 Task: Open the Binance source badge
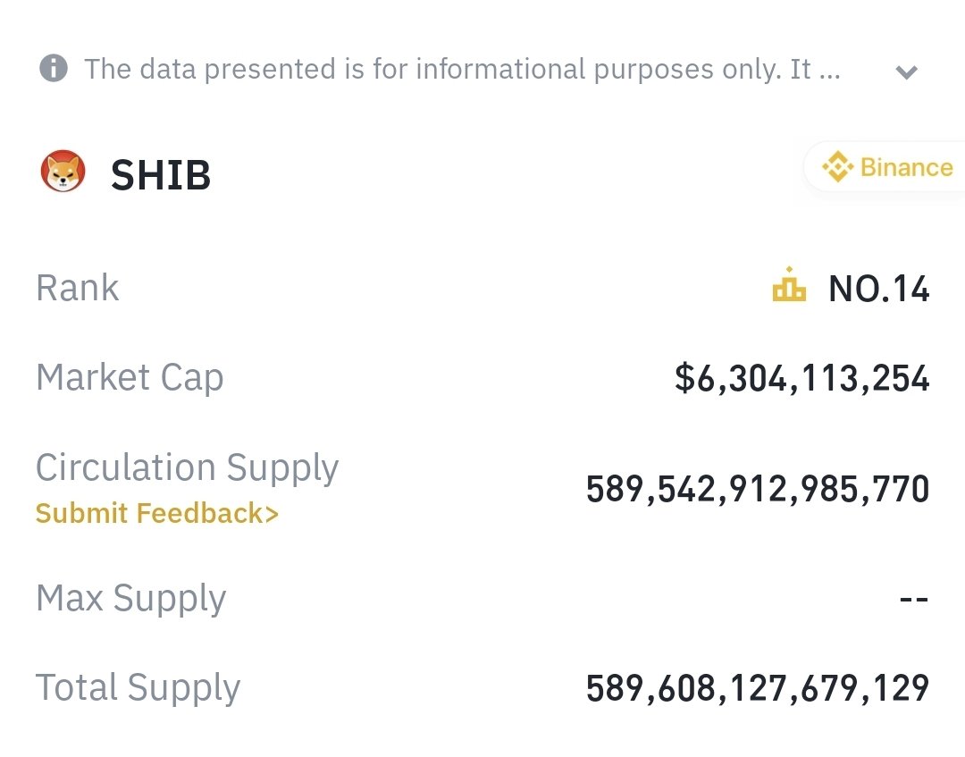[x=885, y=167]
